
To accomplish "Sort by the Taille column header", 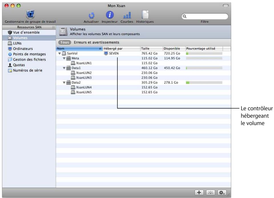I will pos(152,48).
